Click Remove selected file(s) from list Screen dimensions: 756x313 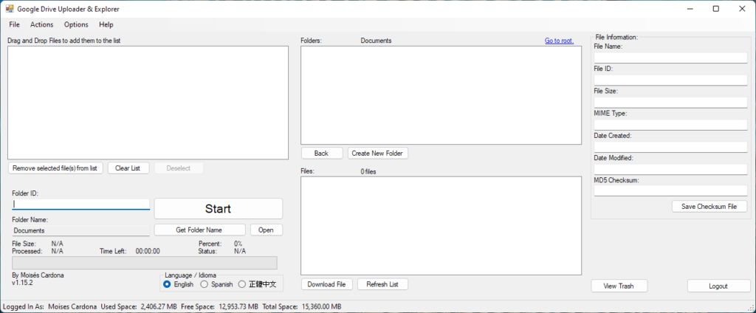click(55, 168)
